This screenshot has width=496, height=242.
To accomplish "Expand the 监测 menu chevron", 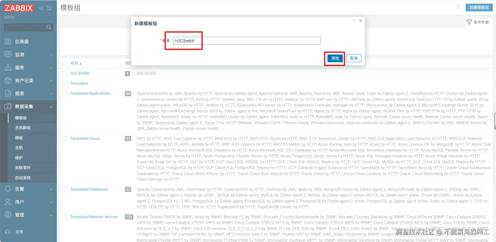I will click(x=51, y=55).
